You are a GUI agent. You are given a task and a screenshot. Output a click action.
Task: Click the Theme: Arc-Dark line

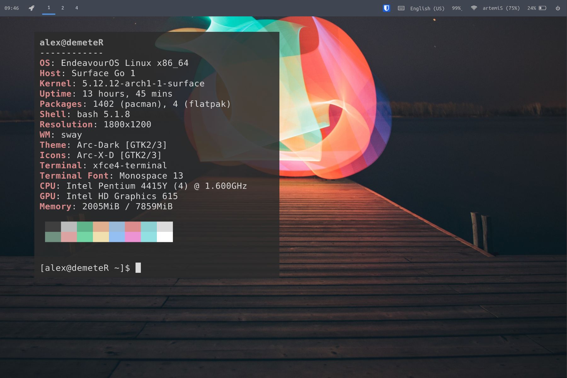click(103, 145)
